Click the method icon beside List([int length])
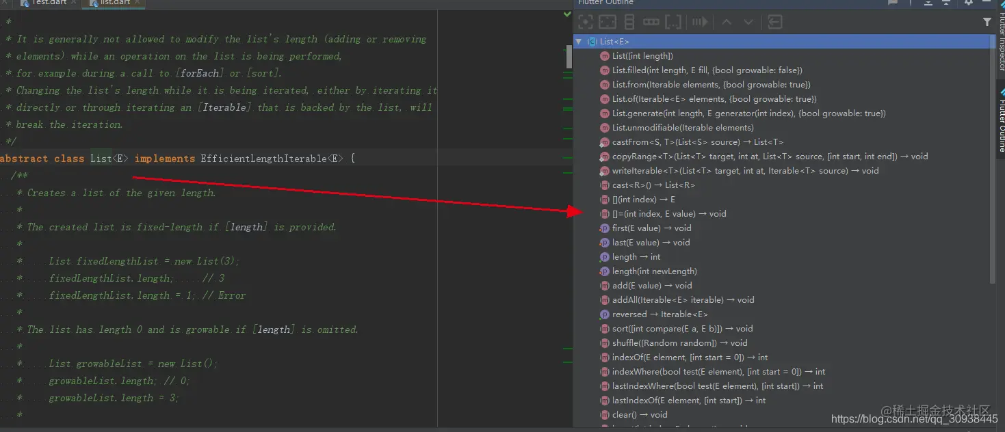1005x432 pixels. [x=605, y=56]
